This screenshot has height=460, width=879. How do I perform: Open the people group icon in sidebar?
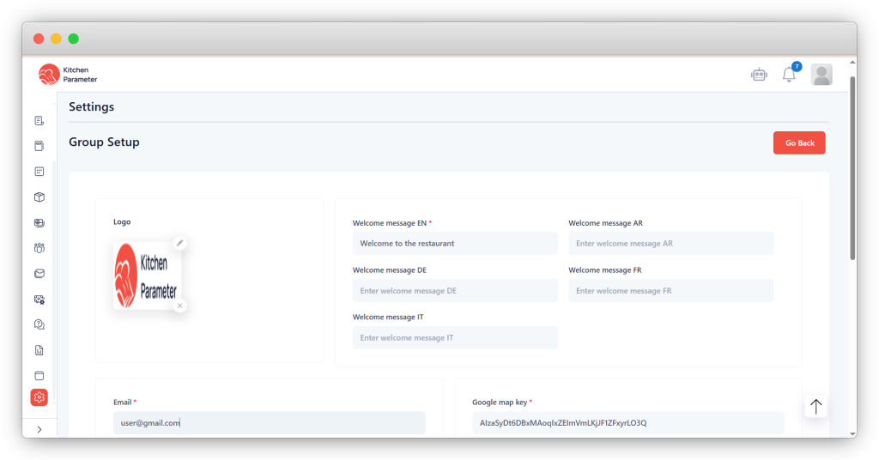[39, 248]
